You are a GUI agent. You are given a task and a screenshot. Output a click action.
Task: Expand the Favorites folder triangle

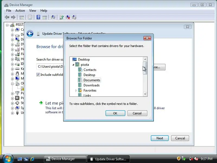coord(76,90)
